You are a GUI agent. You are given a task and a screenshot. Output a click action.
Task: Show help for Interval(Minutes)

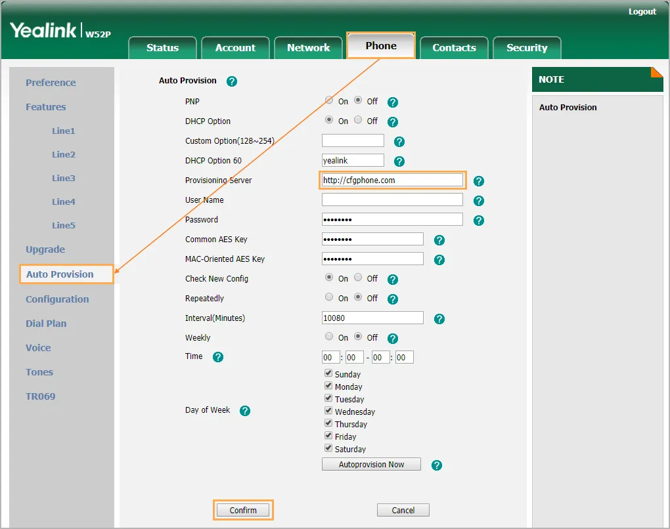(439, 318)
